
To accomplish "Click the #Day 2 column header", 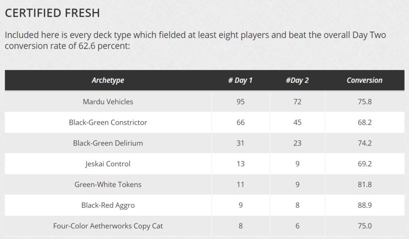I will (297, 80).
